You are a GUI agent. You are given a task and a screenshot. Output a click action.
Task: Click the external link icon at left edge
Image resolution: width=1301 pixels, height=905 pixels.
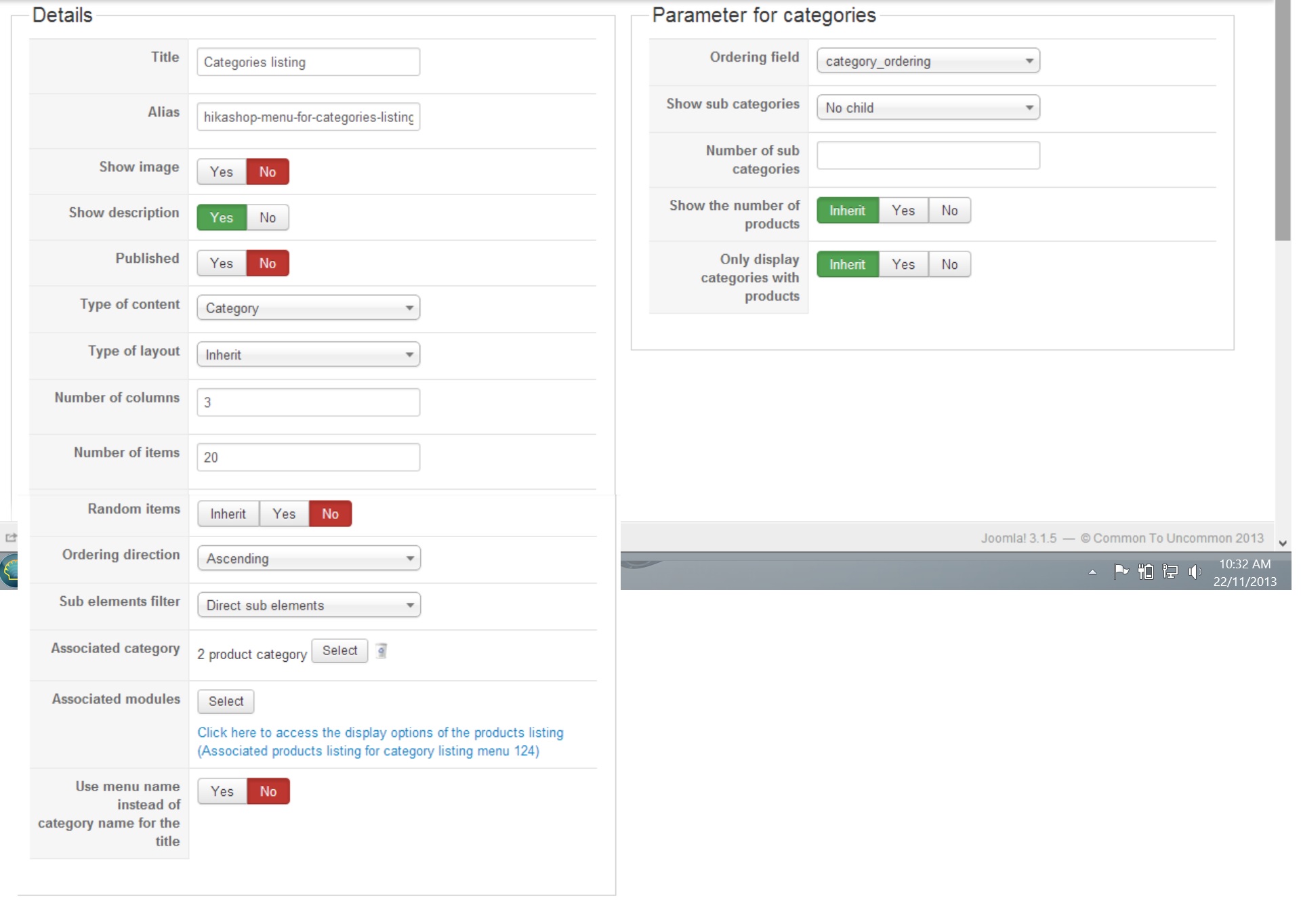tap(11, 538)
